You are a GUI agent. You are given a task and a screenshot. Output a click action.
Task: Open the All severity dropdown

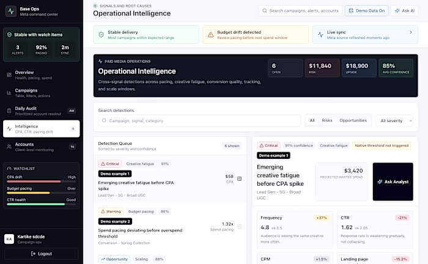click(x=394, y=120)
